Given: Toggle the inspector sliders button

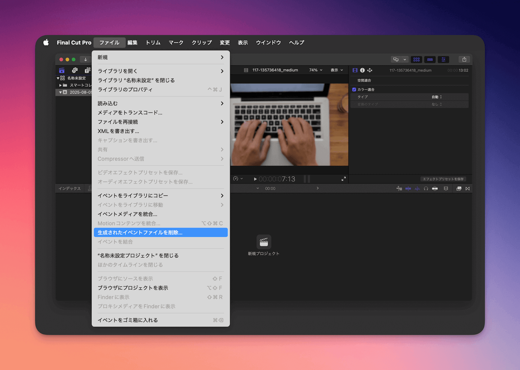Looking at the screenshot, I should pyautogui.click(x=443, y=60).
